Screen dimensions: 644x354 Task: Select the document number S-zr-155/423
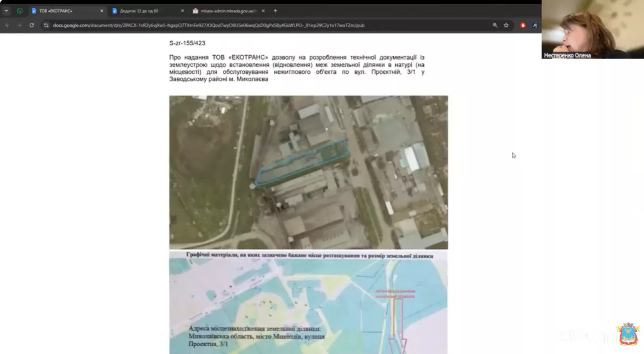[x=187, y=43]
